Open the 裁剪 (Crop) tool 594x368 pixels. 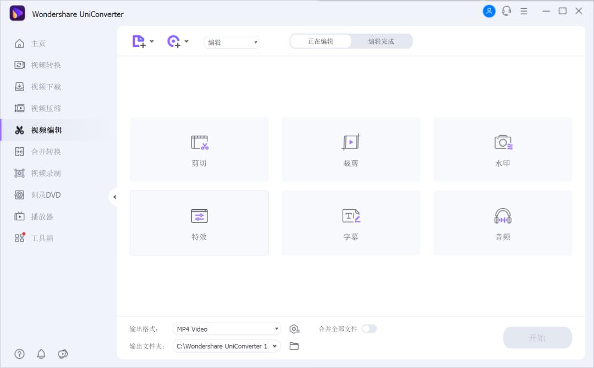(350, 149)
